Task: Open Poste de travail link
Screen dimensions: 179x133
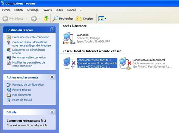Action: pos(22,100)
